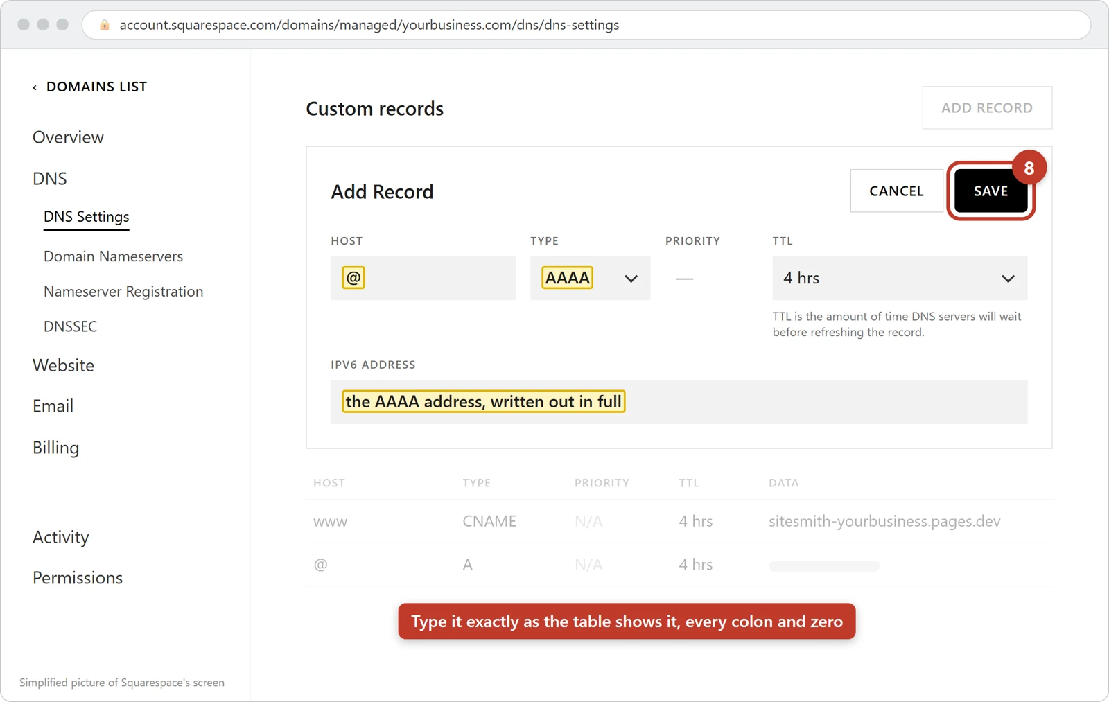Click sitesmith-yourbusiness.pages.dev data value
Viewport: 1109px width, 702px height.
[884, 522]
